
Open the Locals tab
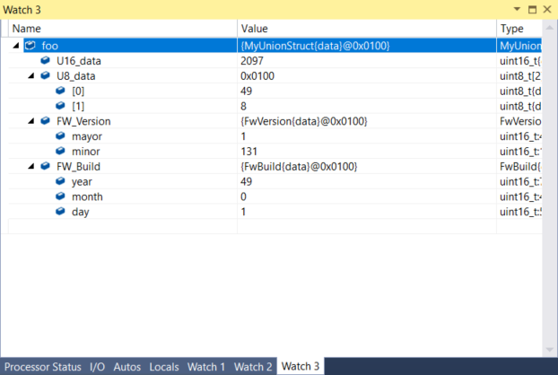click(x=164, y=367)
